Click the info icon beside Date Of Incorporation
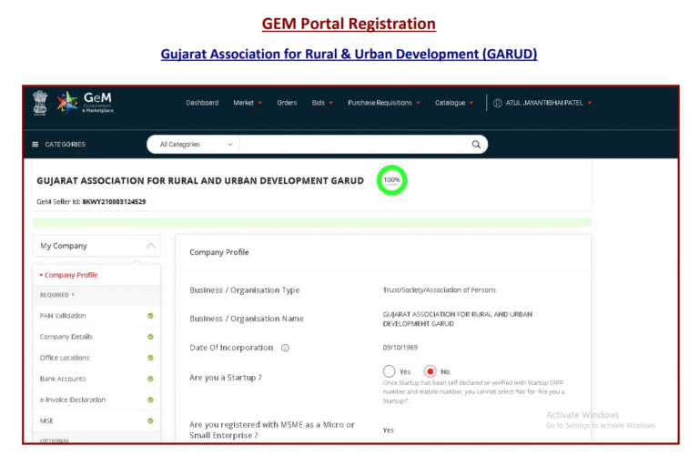Image resolution: width=699 pixels, height=456 pixels. [285, 348]
